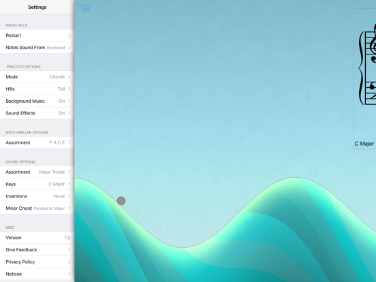Open the Notices row

point(37,274)
